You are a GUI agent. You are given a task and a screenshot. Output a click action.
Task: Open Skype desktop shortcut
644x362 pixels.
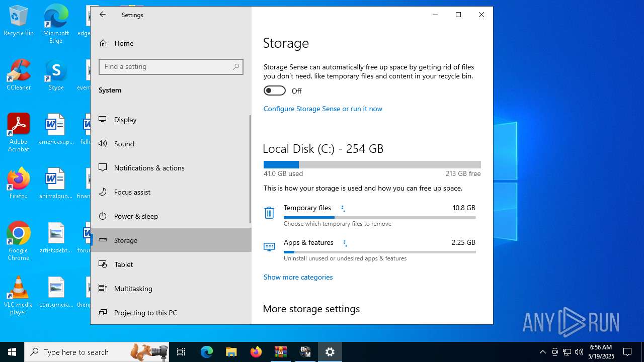[x=56, y=75]
